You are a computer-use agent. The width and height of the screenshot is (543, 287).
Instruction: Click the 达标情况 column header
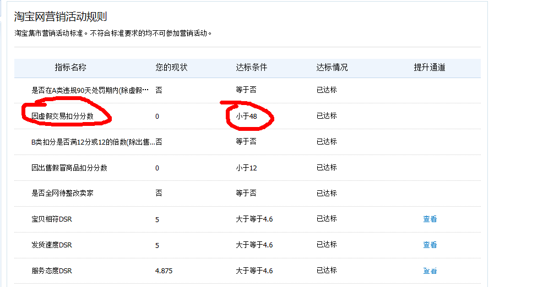(332, 68)
